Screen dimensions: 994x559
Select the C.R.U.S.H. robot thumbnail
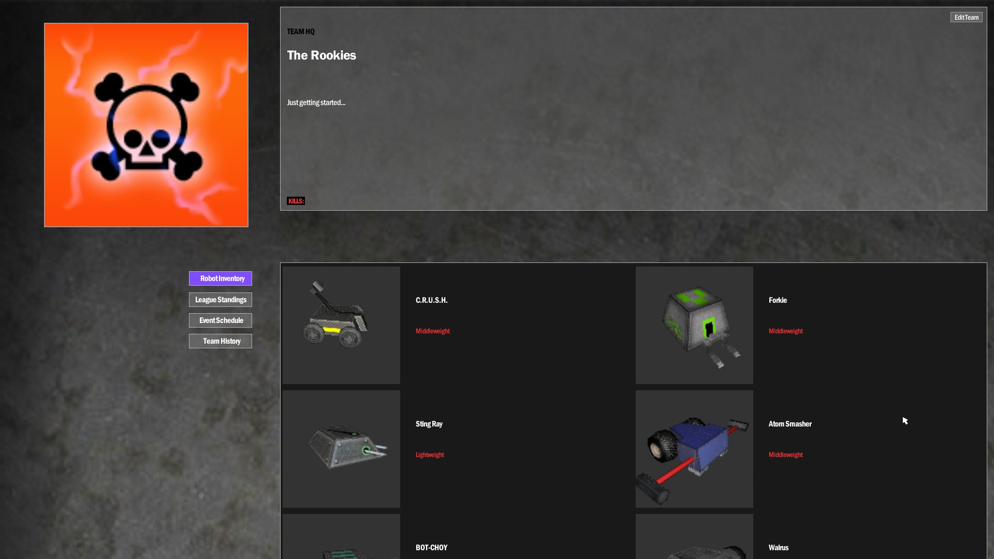click(x=341, y=325)
